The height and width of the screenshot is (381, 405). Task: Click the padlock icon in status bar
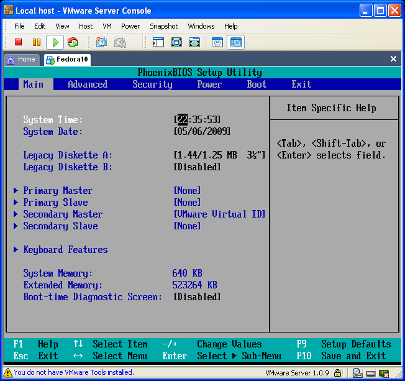click(x=337, y=373)
